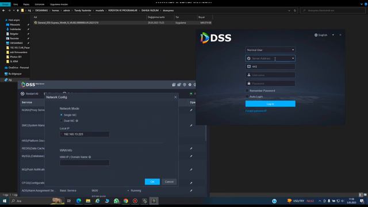Click the Forgot password link

(256, 111)
